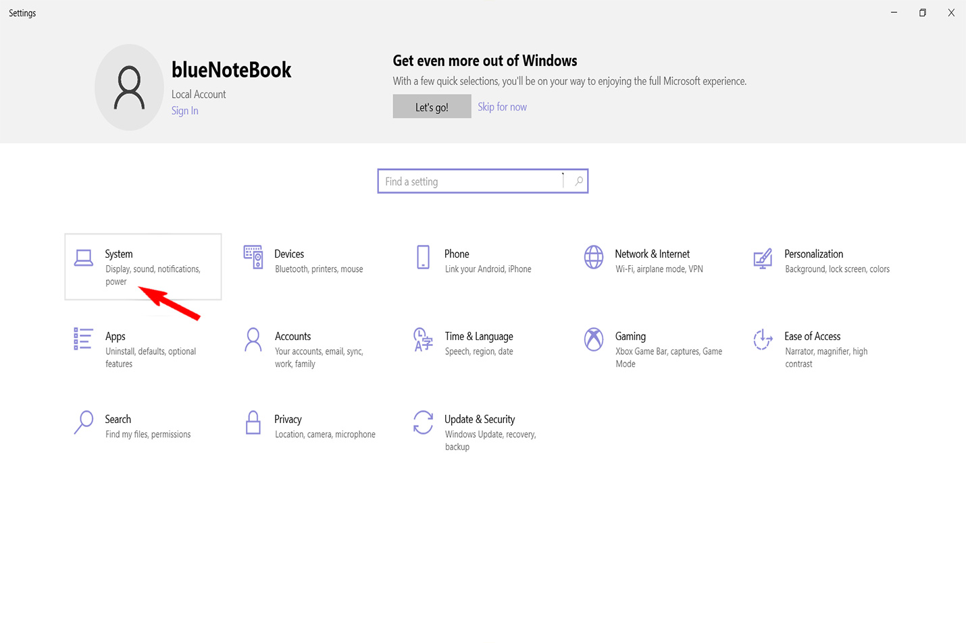Click 'Uninstall, defaults, optional features' description
The height and width of the screenshot is (643, 966).
click(151, 358)
